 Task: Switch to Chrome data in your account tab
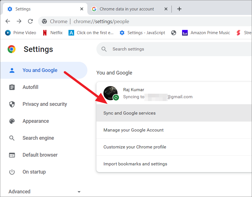point(130,9)
